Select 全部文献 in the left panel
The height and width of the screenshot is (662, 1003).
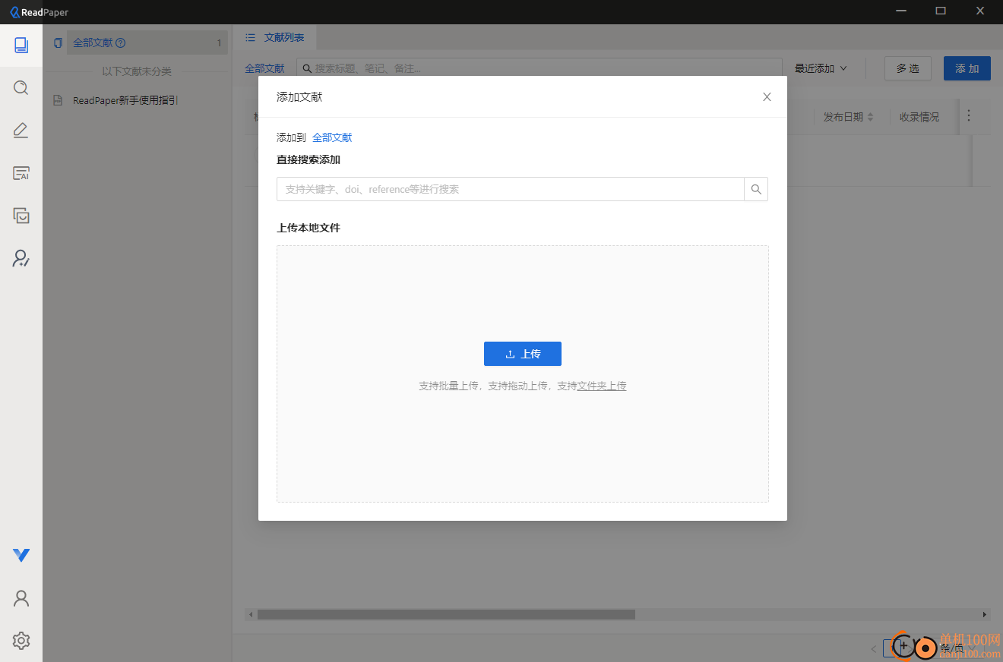tap(147, 43)
